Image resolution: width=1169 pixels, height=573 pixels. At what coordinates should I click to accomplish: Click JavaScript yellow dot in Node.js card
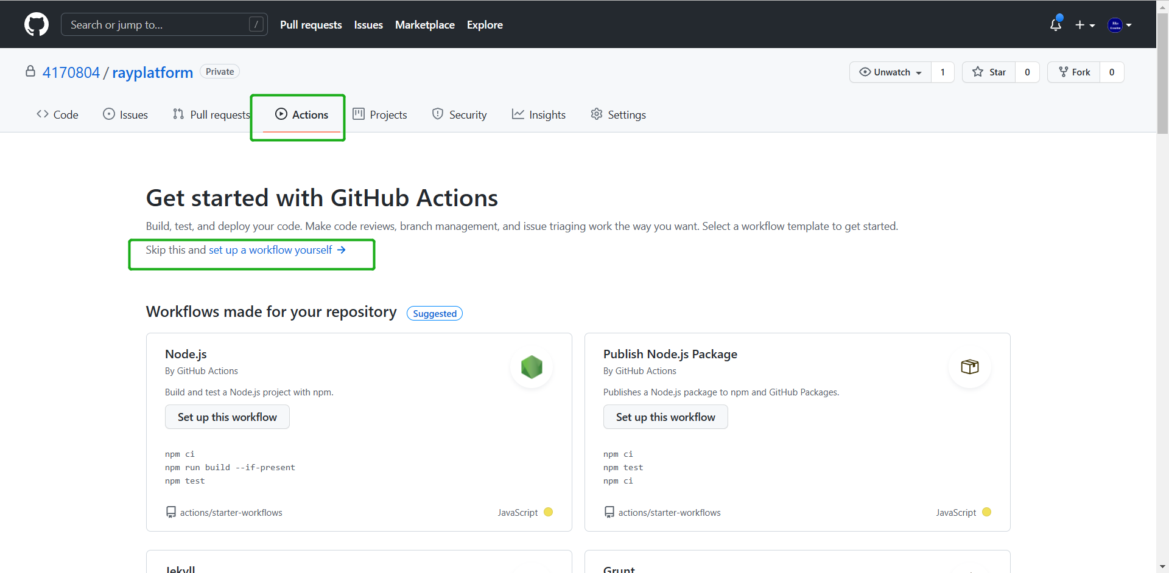[x=548, y=512]
